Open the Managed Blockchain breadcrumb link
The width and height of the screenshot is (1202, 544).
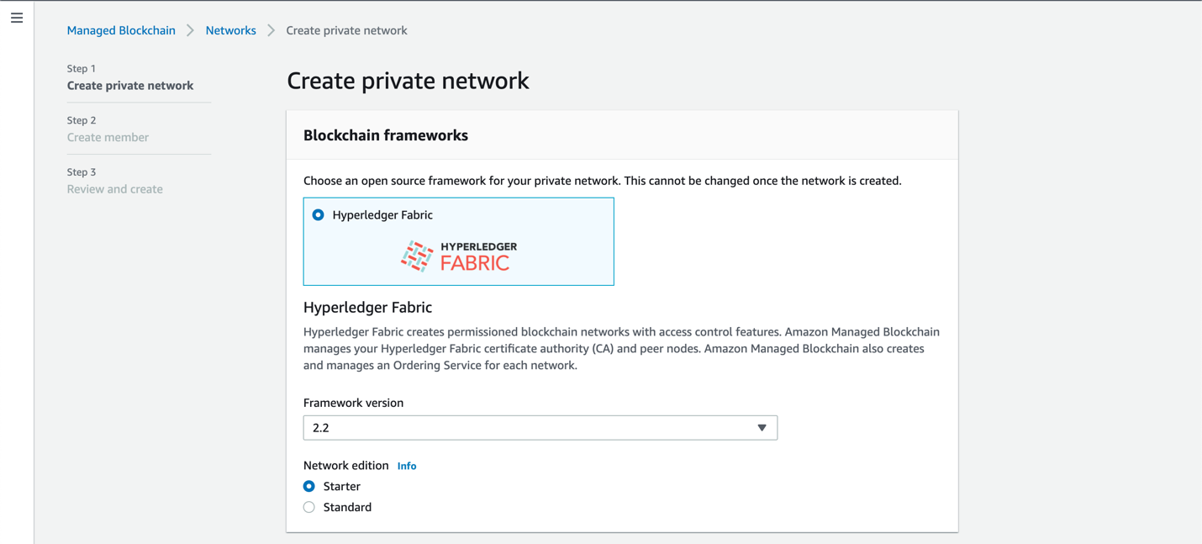coord(121,30)
